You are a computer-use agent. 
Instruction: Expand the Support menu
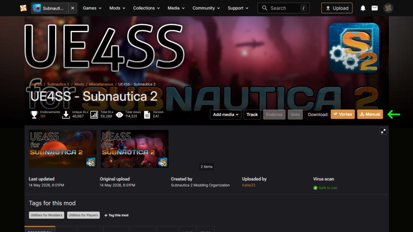click(238, 8)
